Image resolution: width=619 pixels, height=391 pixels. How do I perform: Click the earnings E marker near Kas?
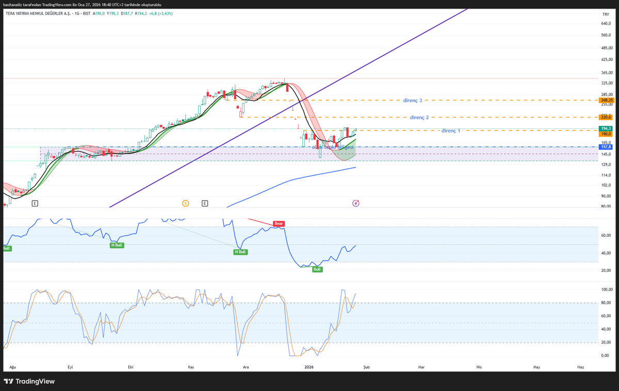point(205,203)
